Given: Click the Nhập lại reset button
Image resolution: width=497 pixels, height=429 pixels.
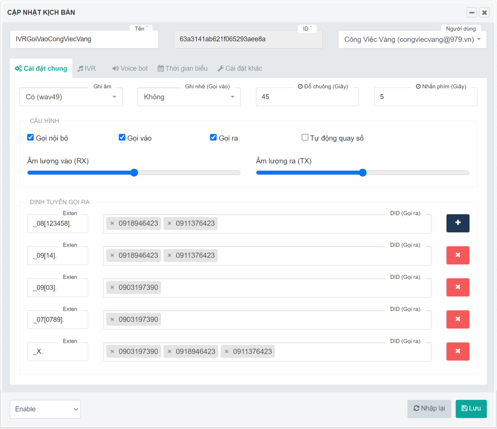Looking at the screenshot, I should 429,409.
